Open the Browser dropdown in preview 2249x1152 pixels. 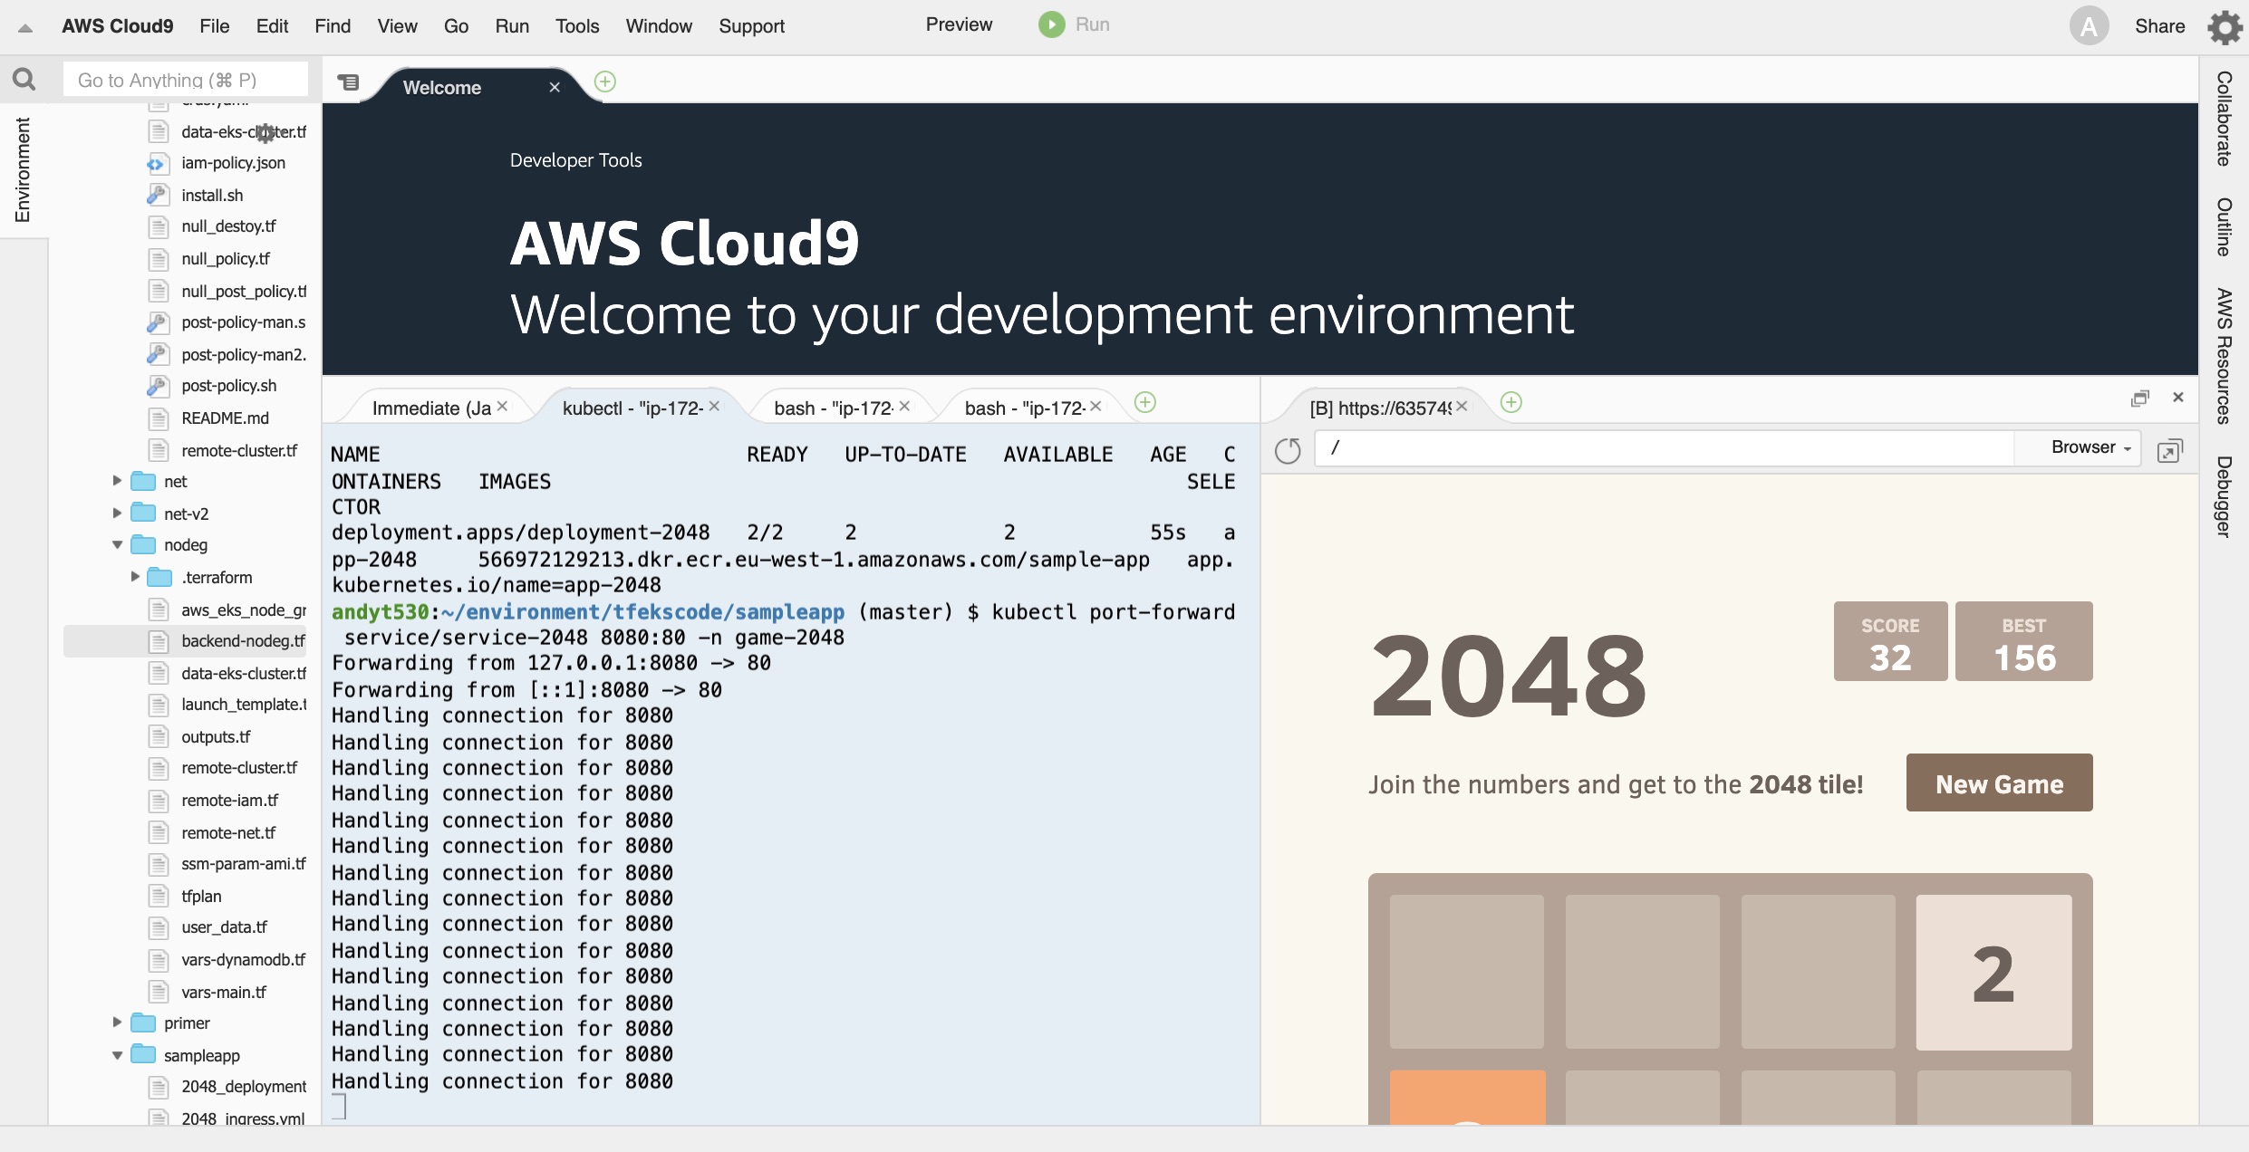coord(2090,447)
